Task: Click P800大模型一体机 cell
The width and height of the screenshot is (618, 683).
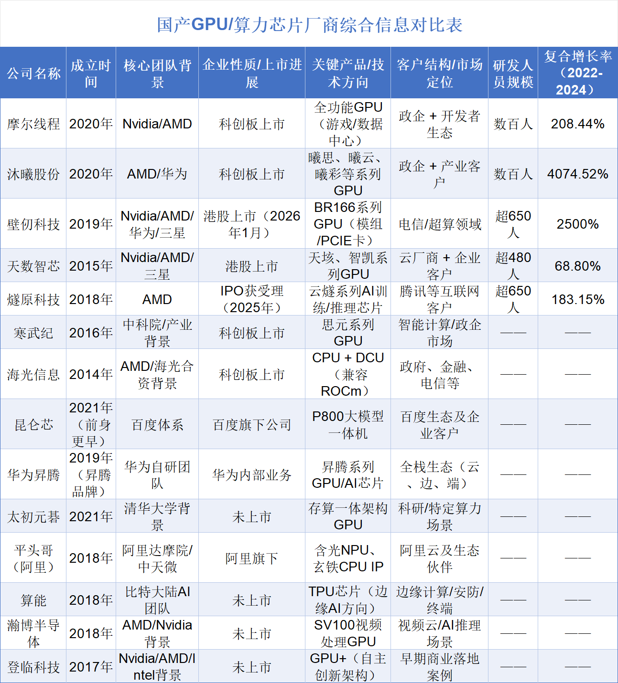Action: (x=348, y=424)
